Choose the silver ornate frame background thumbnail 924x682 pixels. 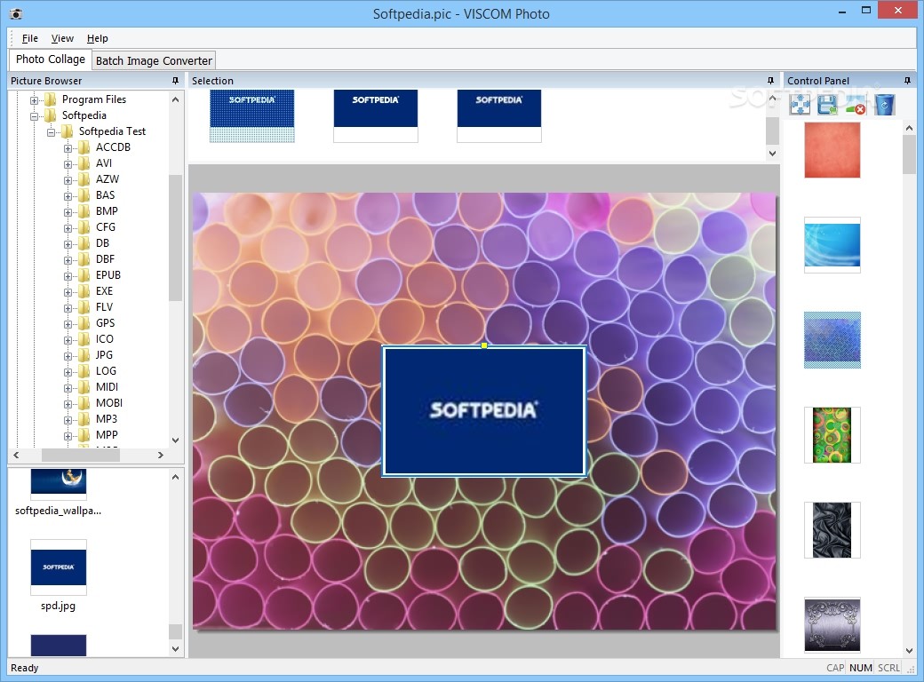[832, 625]
